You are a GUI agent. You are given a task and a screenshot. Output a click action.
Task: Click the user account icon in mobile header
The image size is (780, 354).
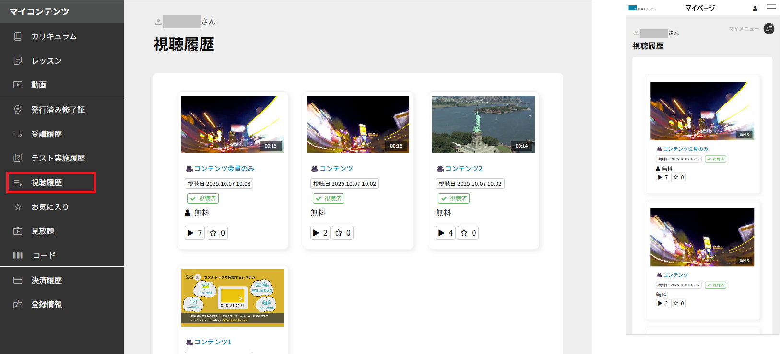755,9
